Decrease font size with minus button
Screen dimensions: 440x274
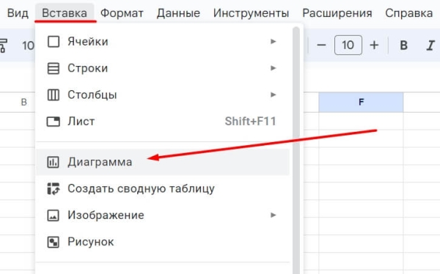pos(321,45)
